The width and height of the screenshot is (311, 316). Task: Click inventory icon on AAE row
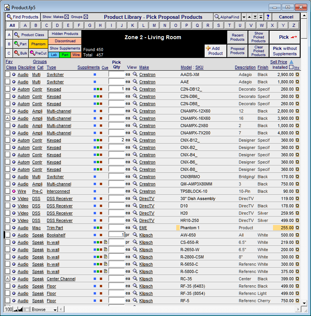(x=297, y=82)
